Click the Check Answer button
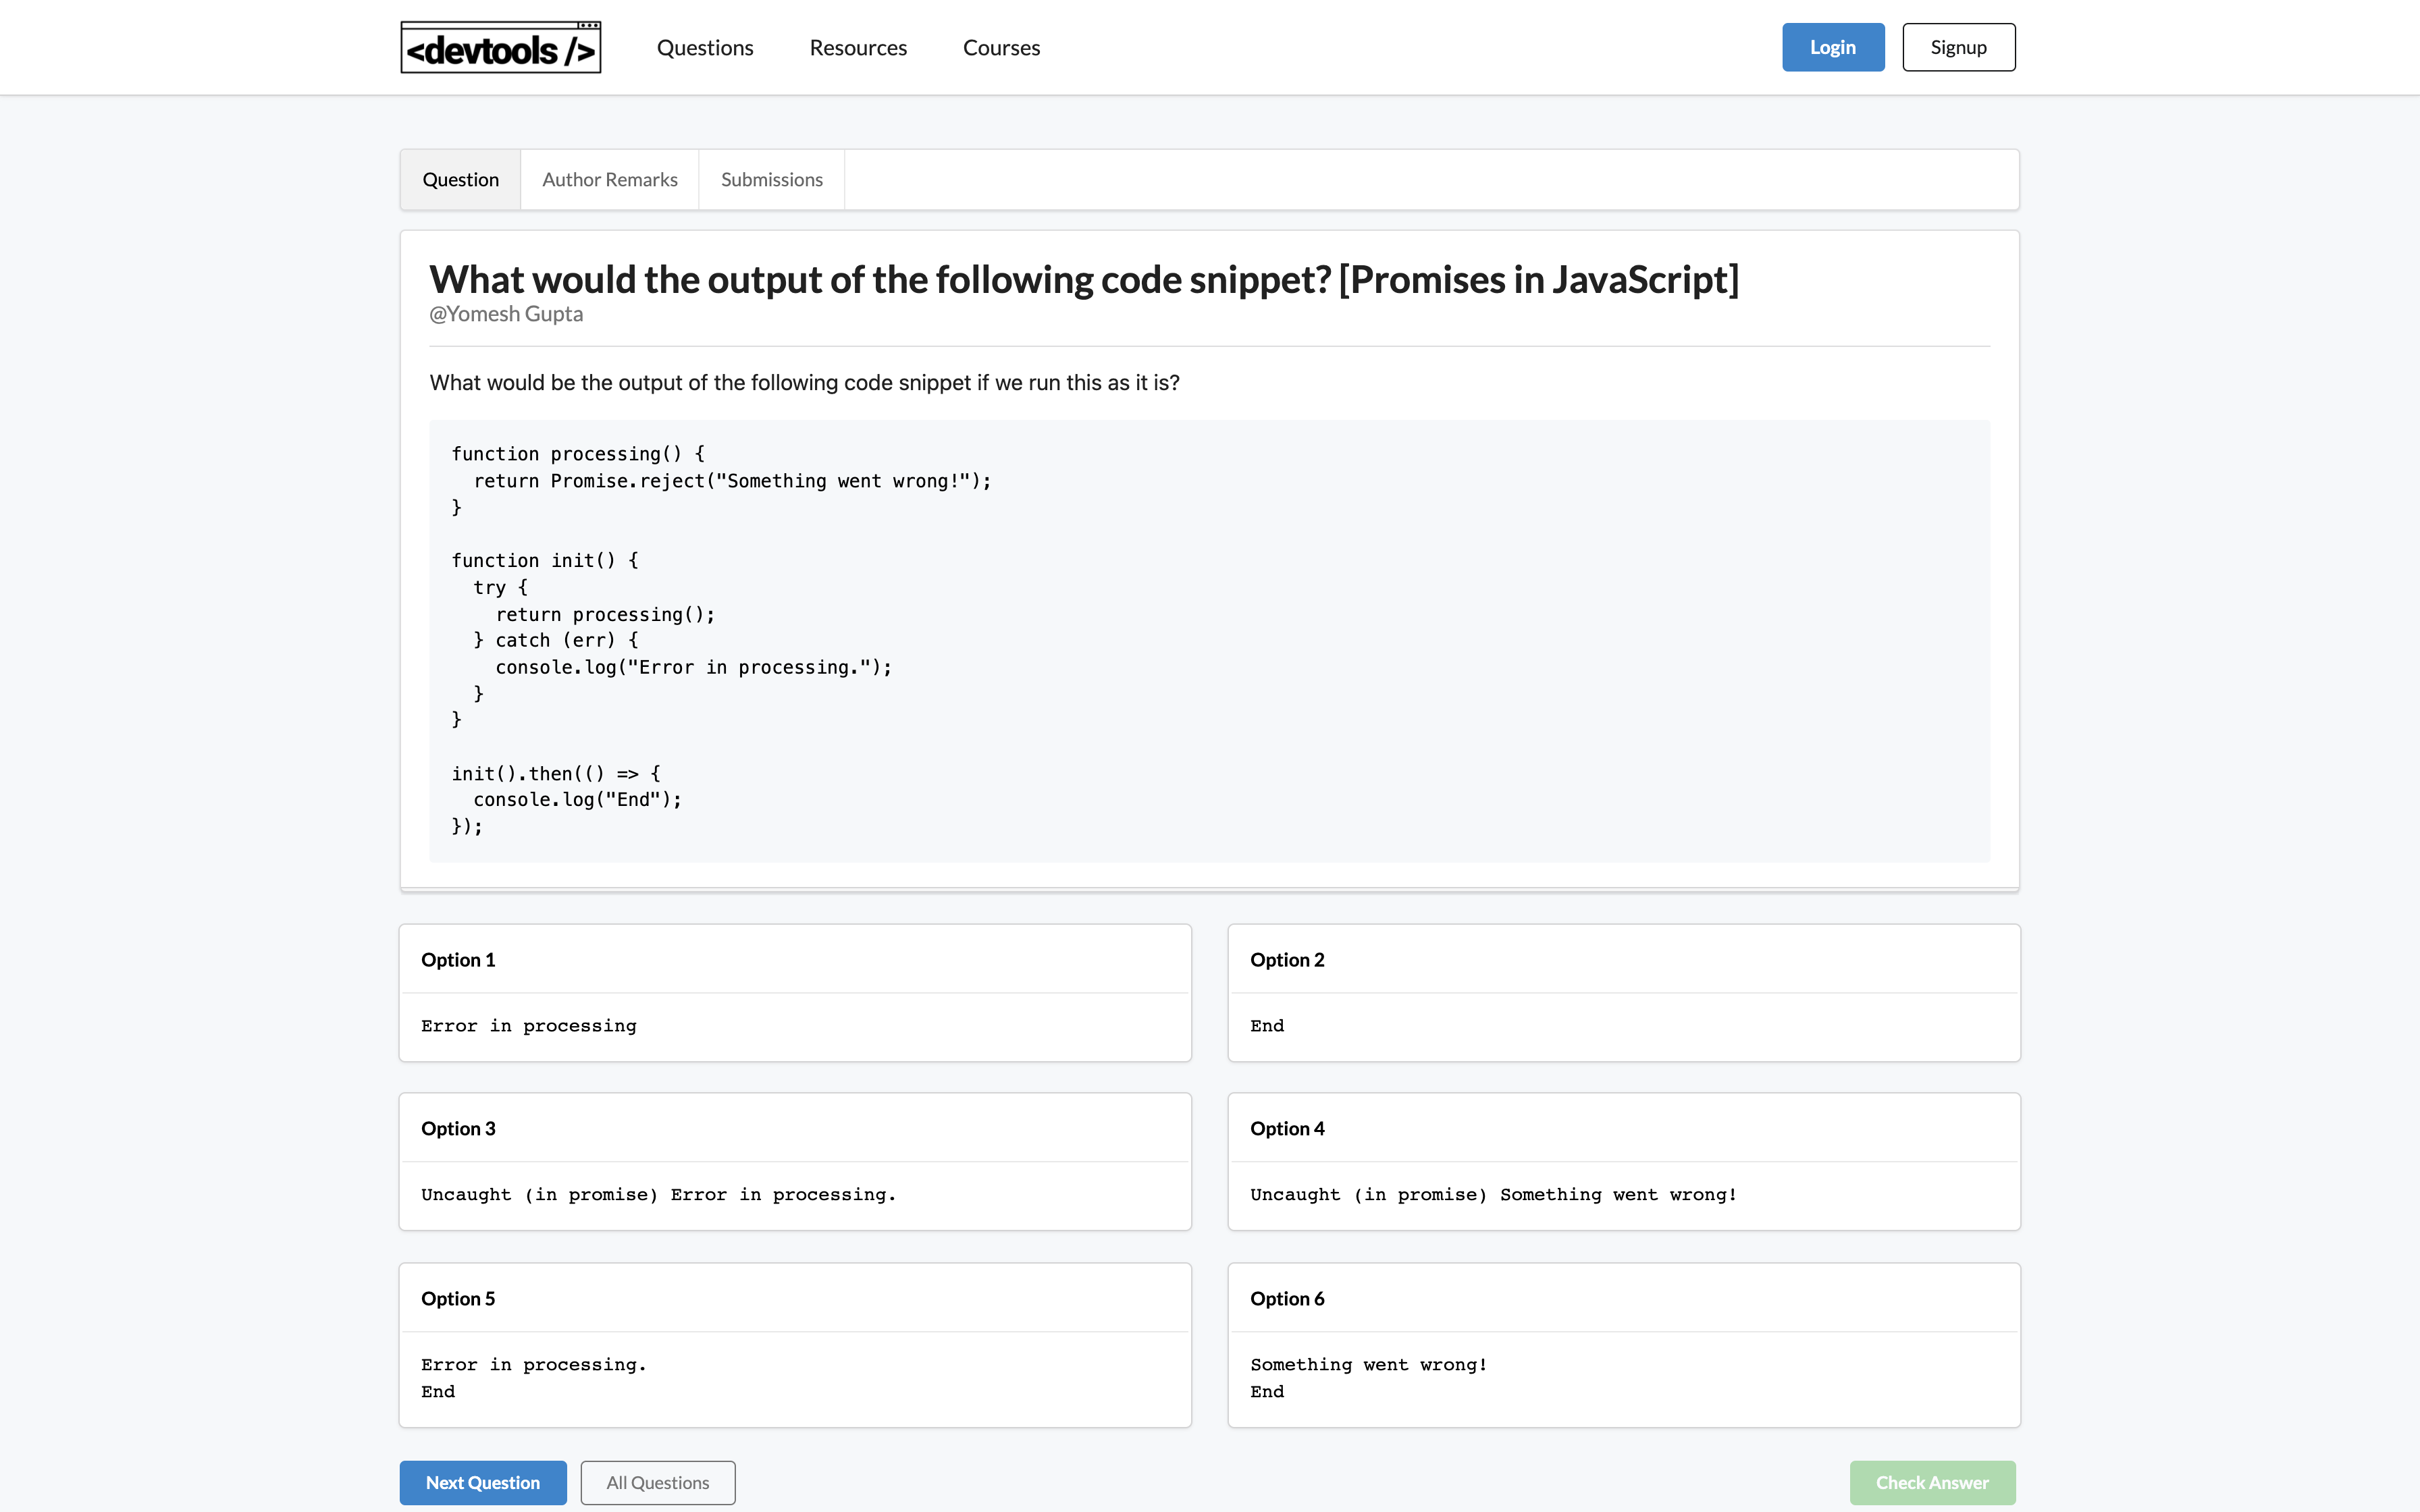Viewport: 2420px width, 1512px height. click(x=1931, y=1482)
